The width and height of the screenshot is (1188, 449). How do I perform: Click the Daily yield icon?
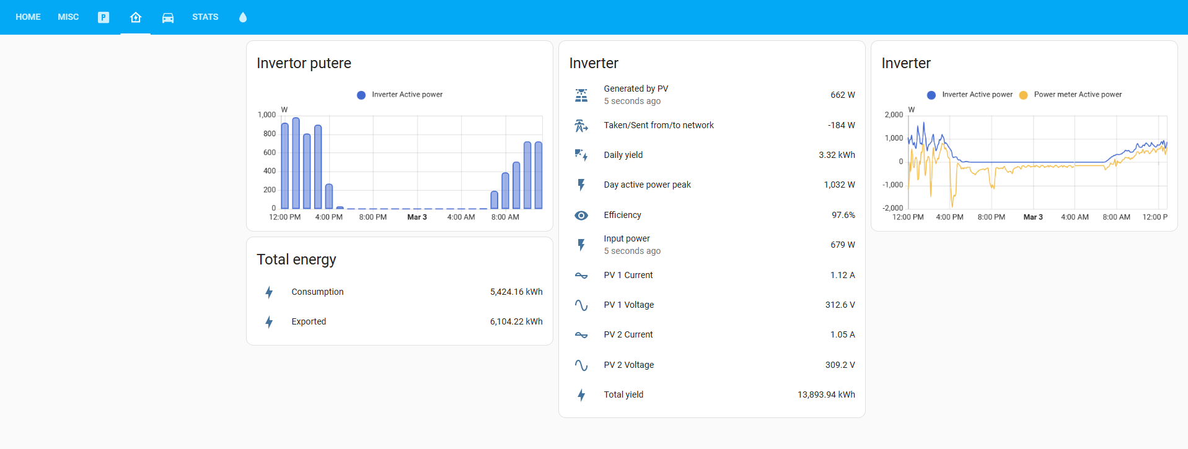(581, 155)
